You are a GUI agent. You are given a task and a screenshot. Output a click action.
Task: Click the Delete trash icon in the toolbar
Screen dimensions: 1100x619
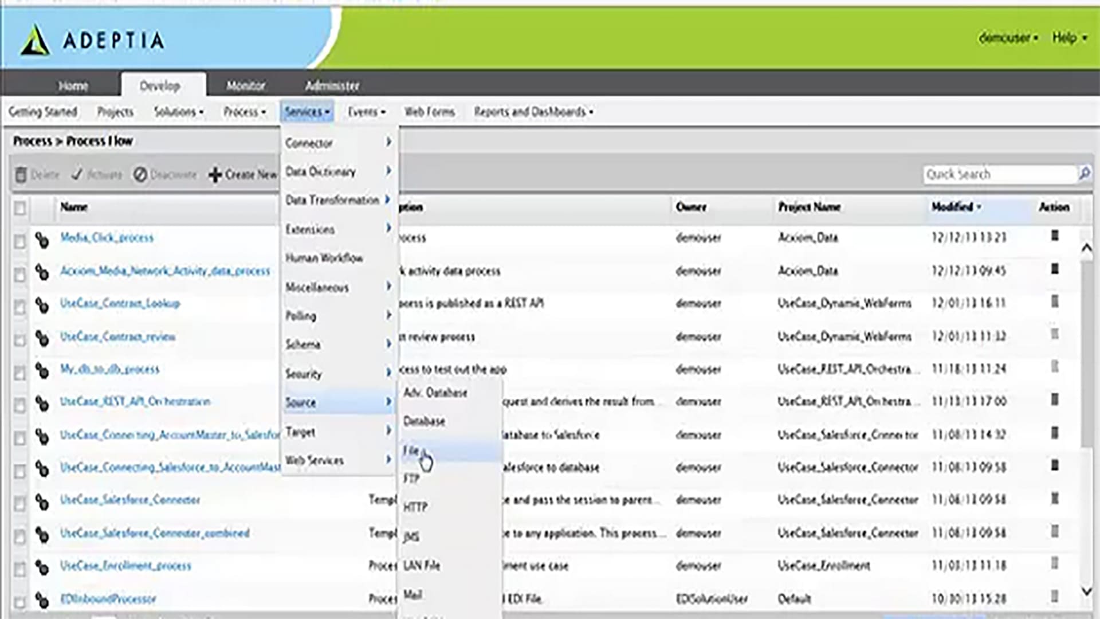tap(21, 175)
